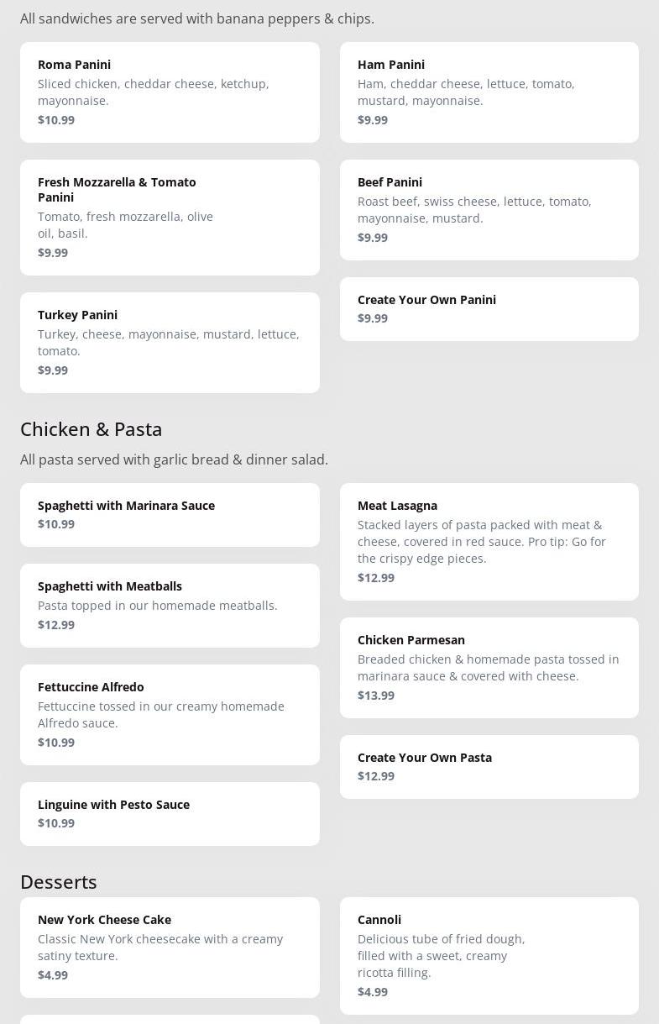Choose Spaghetti with Meatballs
The width and height of the screenshot is (659, 1024).
coord(170,605)
